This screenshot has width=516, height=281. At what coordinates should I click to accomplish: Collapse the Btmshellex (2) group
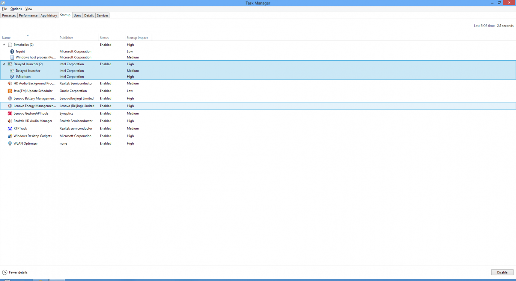click(4, 45)
